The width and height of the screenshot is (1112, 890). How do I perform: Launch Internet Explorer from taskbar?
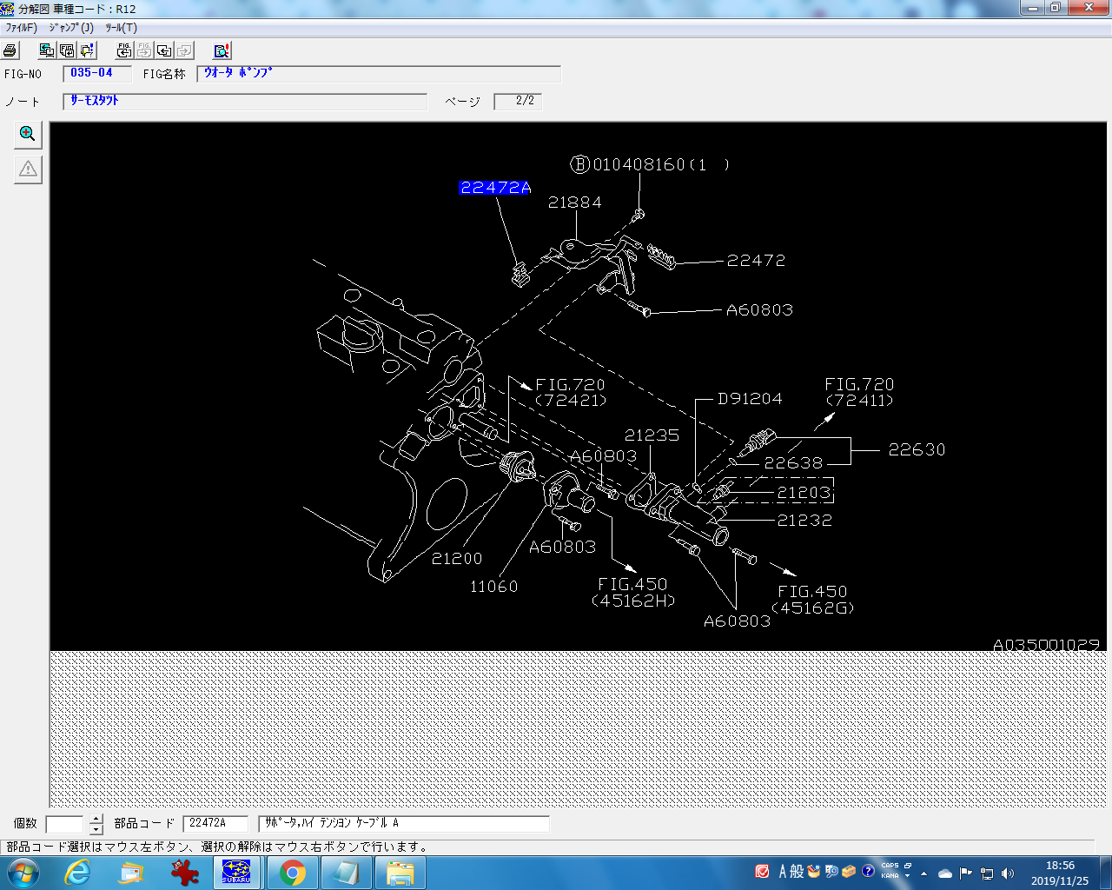click(77, 873)
